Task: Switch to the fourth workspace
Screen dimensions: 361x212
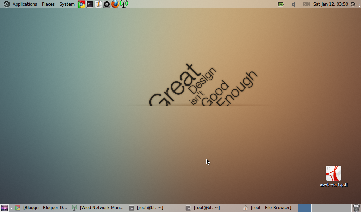Action: tap(345, 208)
